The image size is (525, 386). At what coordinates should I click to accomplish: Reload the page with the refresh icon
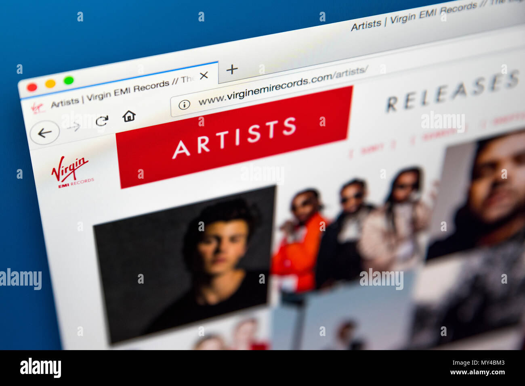point(102,121)
